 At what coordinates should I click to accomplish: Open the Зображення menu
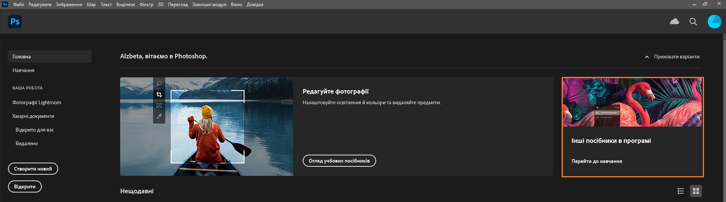(69, 5)
